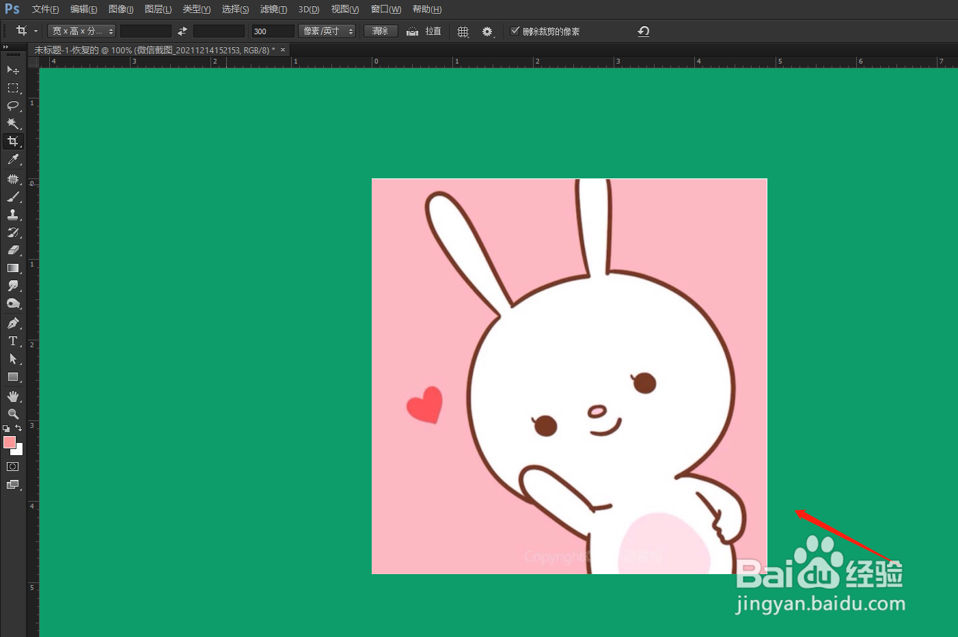The width and height of the screenshot is (958, 637).
Task: Select the Horizontal Type tool
Action: pyautogui.click(x=13, y=341)
